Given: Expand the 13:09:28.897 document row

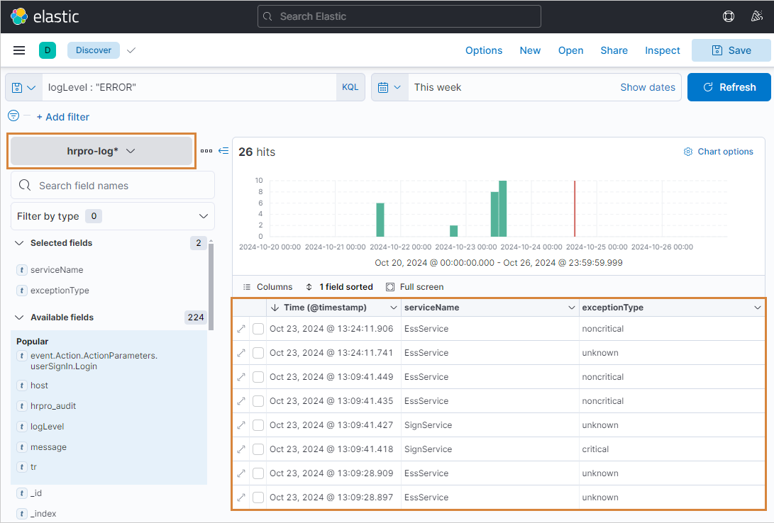Looking at the screenshot, I should 241,497.
